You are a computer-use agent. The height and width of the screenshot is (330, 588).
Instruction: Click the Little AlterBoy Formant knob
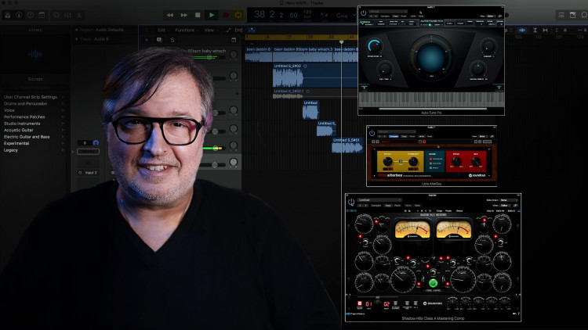click(413, 162)
